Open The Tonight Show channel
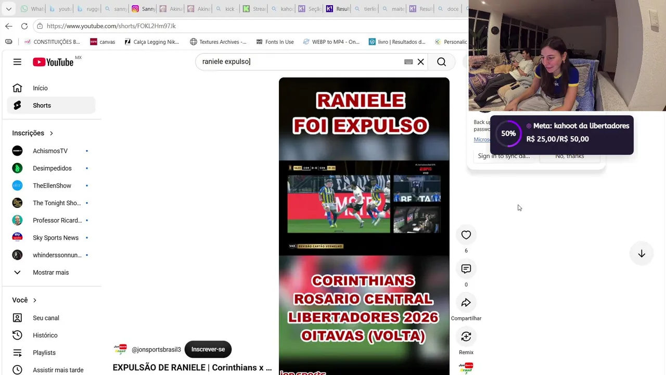 [51, 203]
